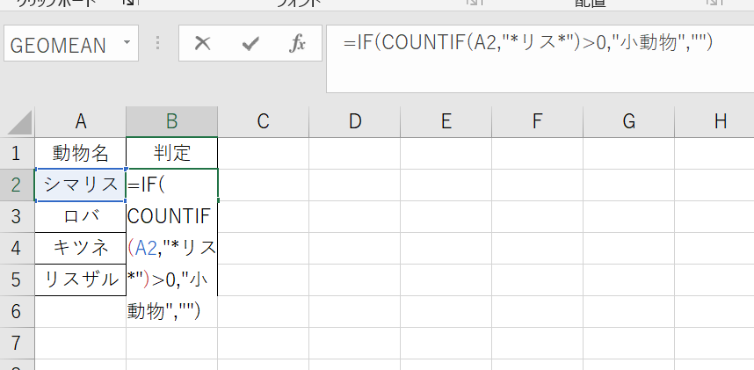This screenshot has width=754, height=370.
Task: Click the Name Box resize handle dots
Action: tap(158, 44)
